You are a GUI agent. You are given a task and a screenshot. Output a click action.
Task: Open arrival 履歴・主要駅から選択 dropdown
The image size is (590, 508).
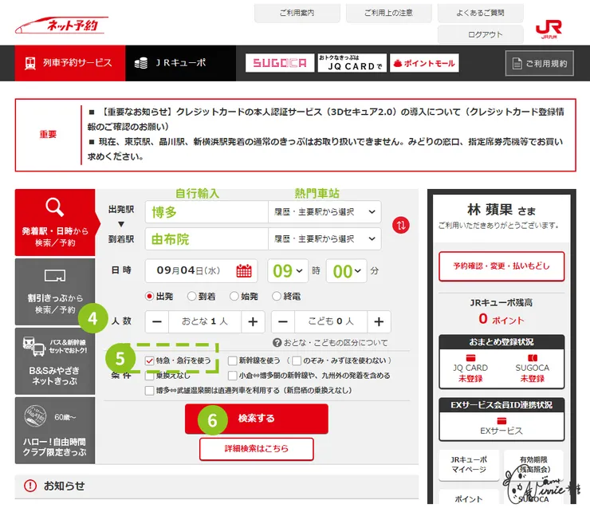click(x=324, y=239)
